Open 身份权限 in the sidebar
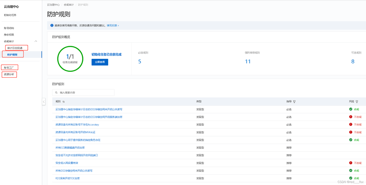 [x=9, y=35]
